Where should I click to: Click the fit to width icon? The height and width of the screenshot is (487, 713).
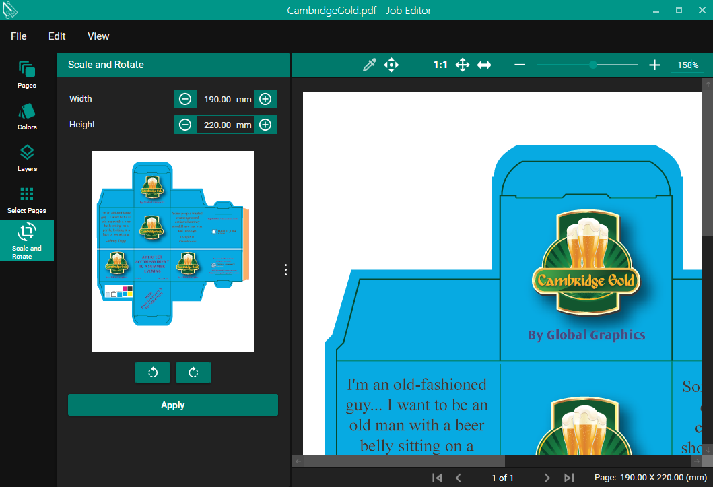point(484,65)
